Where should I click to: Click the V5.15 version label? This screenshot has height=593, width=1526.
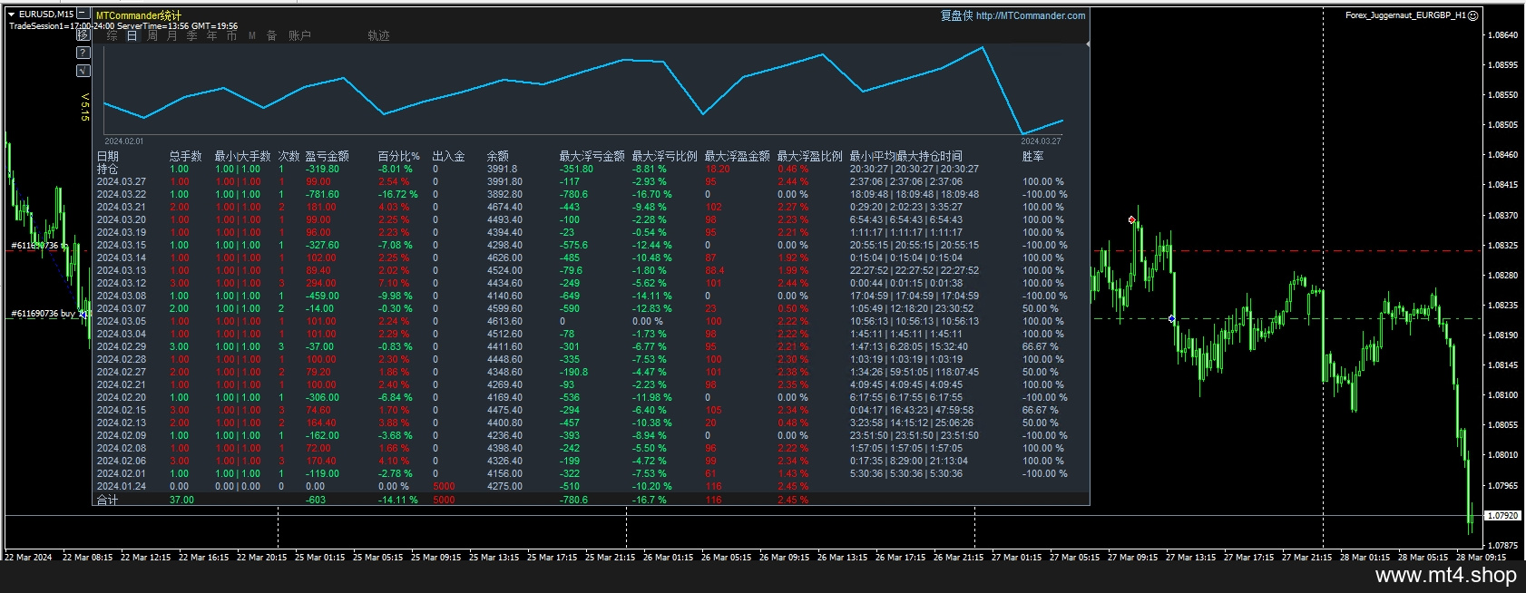84,106
